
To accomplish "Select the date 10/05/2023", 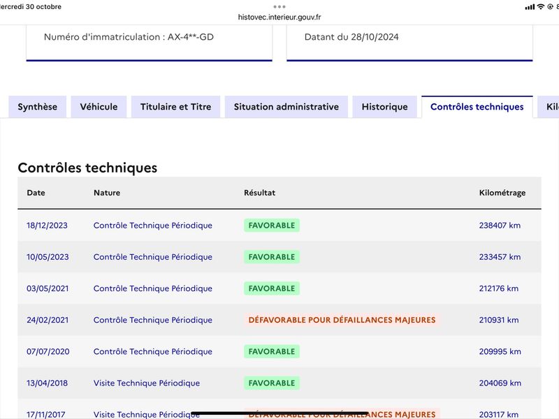I will click(48, 257).
